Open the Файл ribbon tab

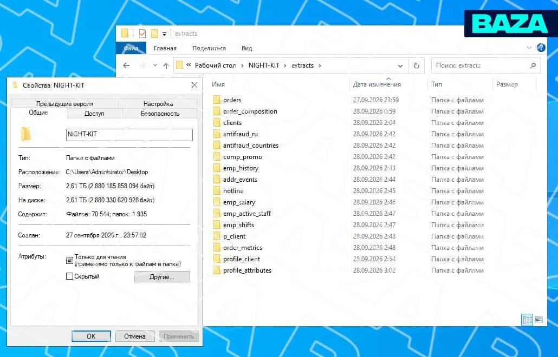pyautogui.click(x=131, y=48)
